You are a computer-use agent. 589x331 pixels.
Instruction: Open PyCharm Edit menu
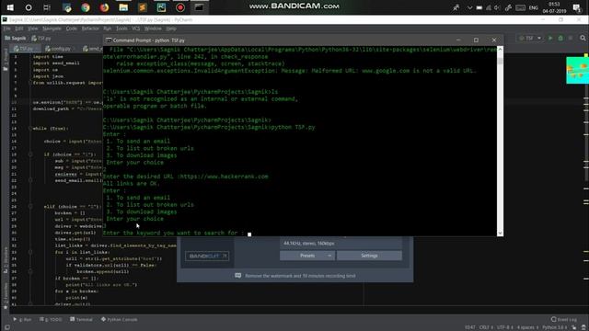click(x=19, y=29)
